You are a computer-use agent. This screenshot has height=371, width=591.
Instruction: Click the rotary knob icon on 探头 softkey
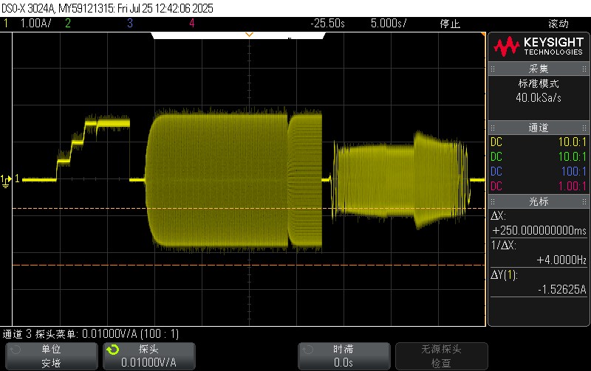pos(112,349)
